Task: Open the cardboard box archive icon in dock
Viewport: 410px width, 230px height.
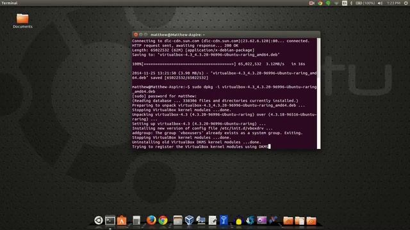Action: [x=177, y=220]
